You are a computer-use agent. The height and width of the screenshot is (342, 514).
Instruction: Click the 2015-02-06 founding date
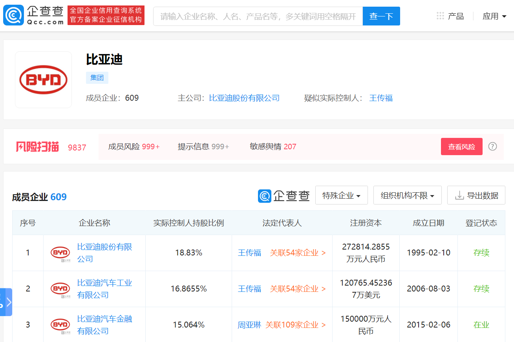point(428,325)
